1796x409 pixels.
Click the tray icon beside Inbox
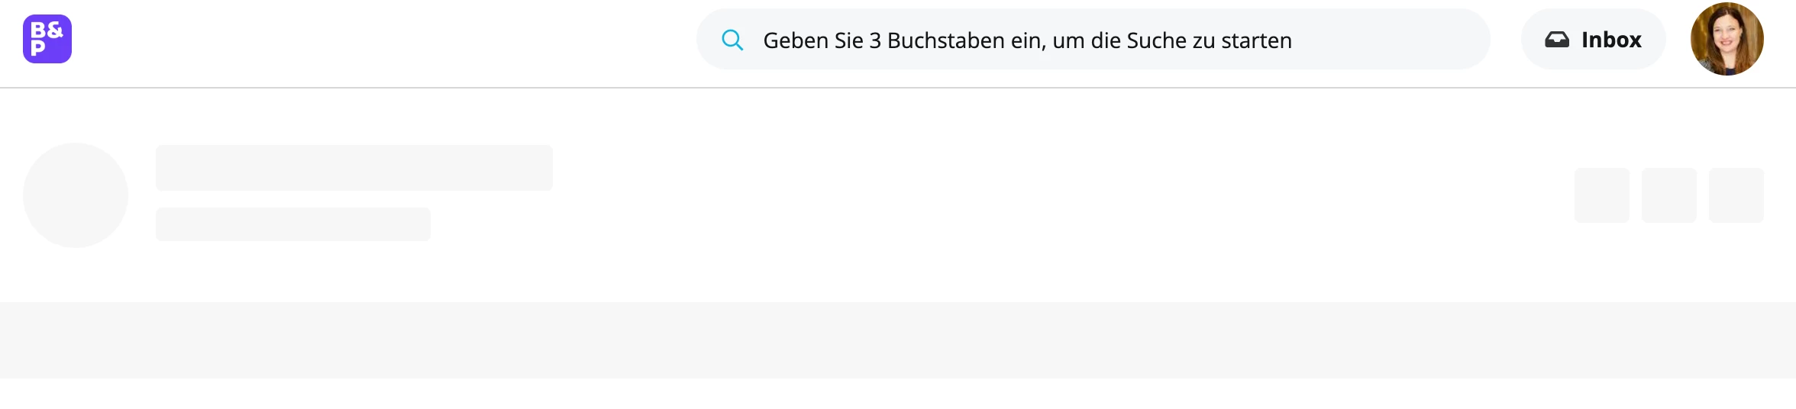[x=1557, y=40]
